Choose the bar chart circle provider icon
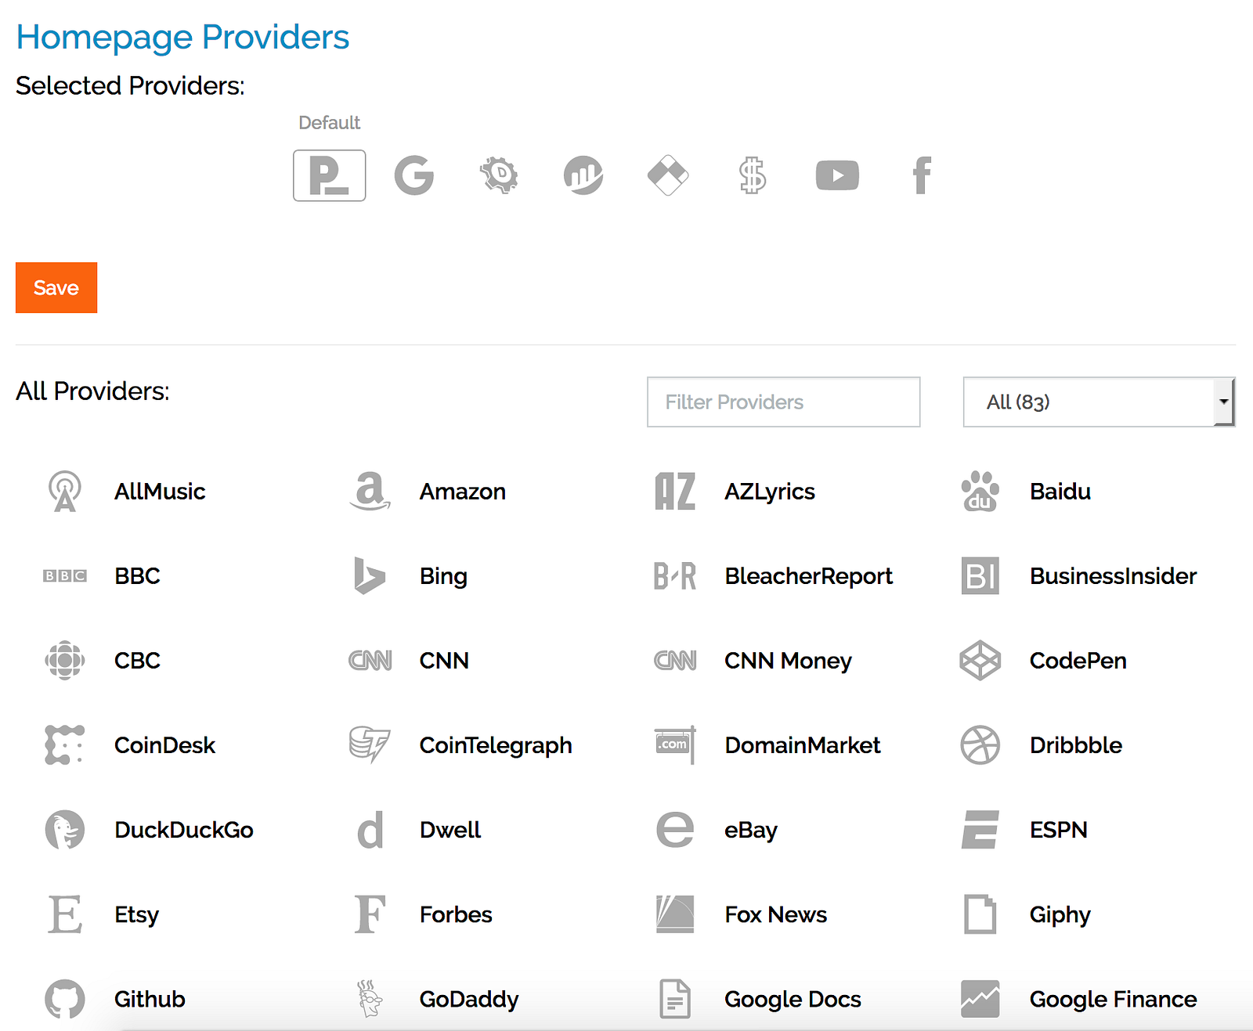 (x=583, y=175)
